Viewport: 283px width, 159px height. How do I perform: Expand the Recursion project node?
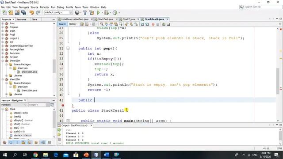coord(3,53)
